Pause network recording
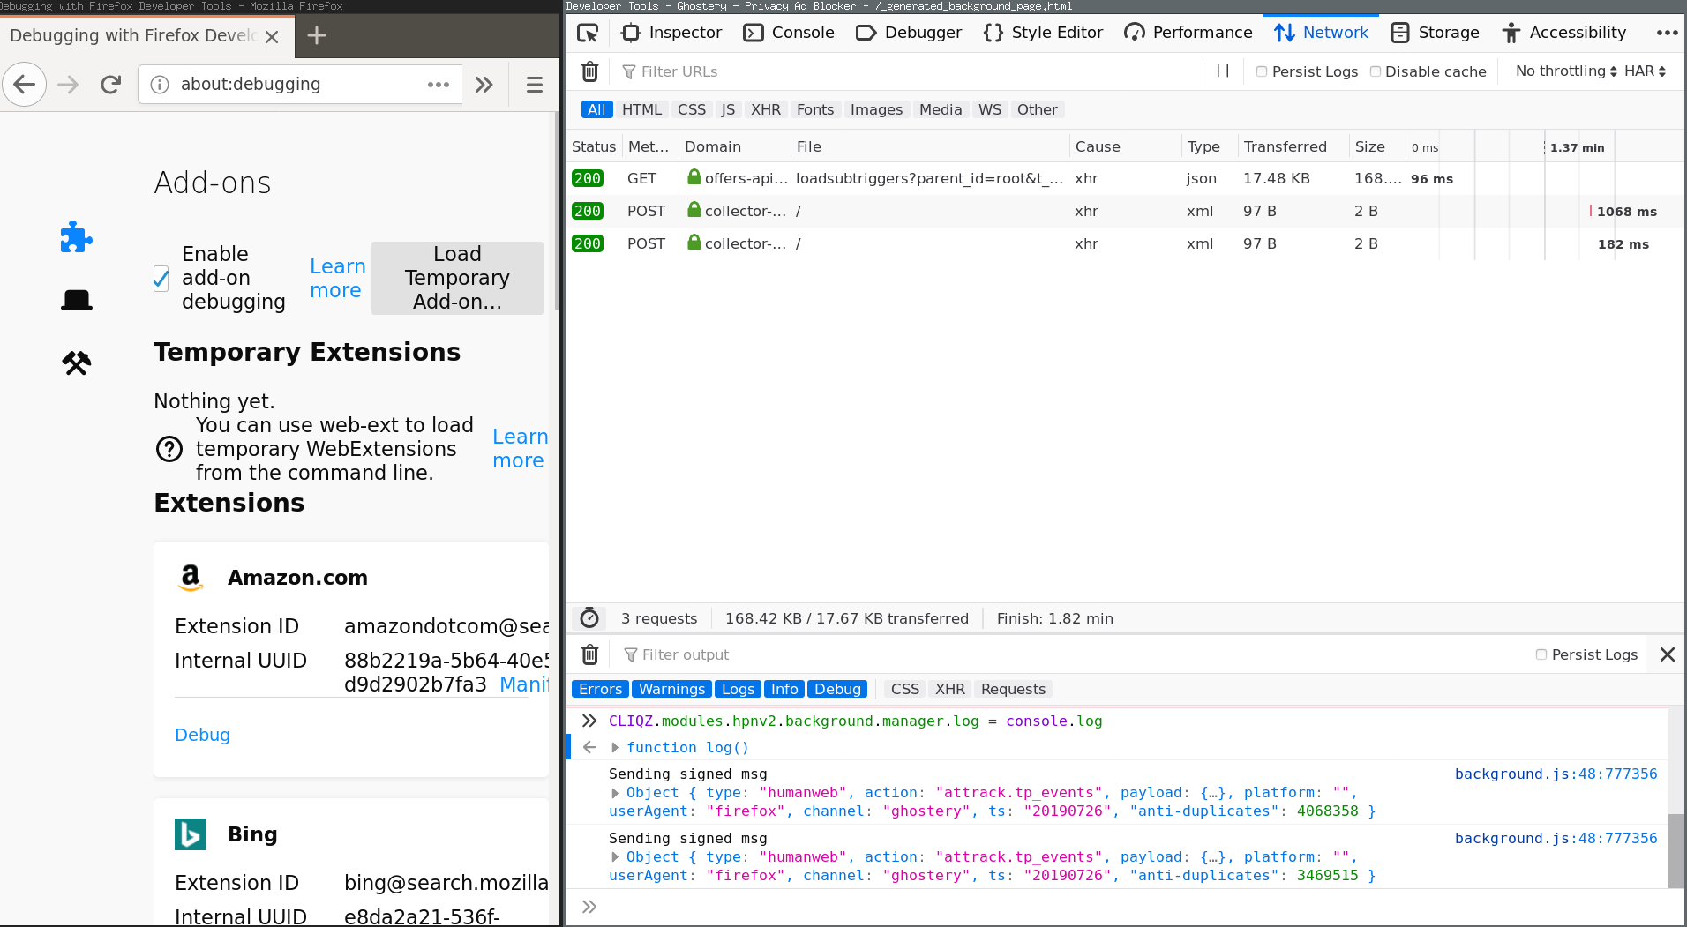Image resolution: width=1687 pixels, height=927 pixels. click(1223, 71)
